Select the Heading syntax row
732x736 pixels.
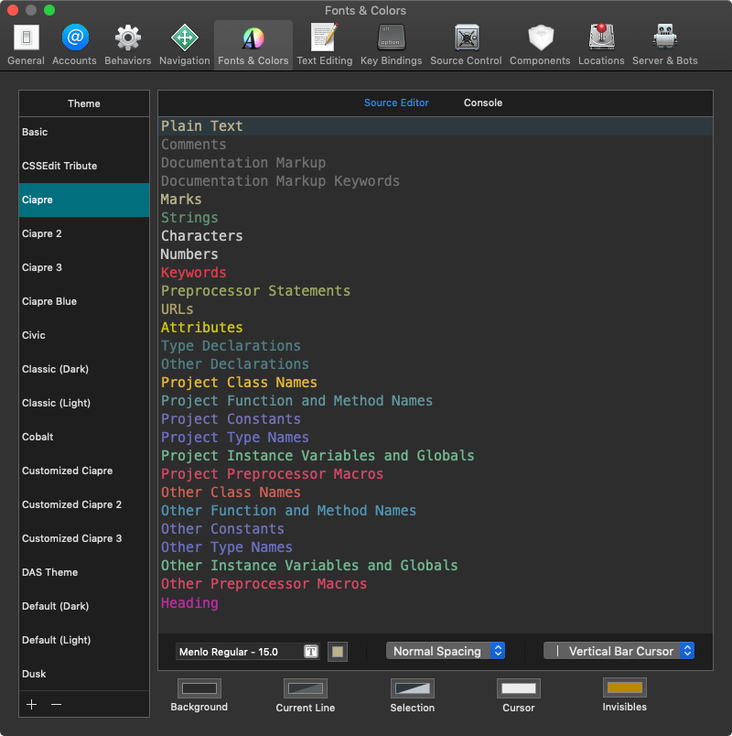[436, 602]
